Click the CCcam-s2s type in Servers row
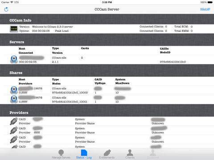This screenshot has width=214, height=160. click(x=59, y=58)
